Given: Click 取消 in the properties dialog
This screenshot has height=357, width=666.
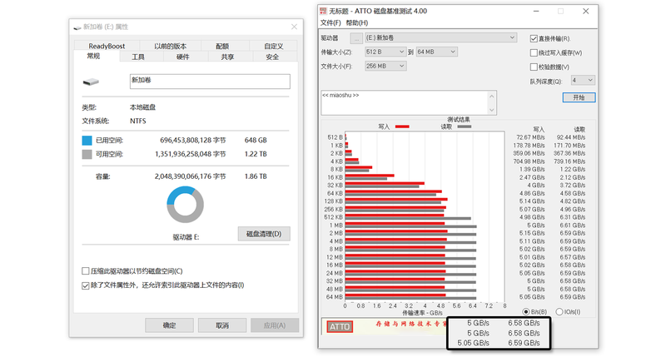Looking at the screenshot, I should tap(222, 325).
